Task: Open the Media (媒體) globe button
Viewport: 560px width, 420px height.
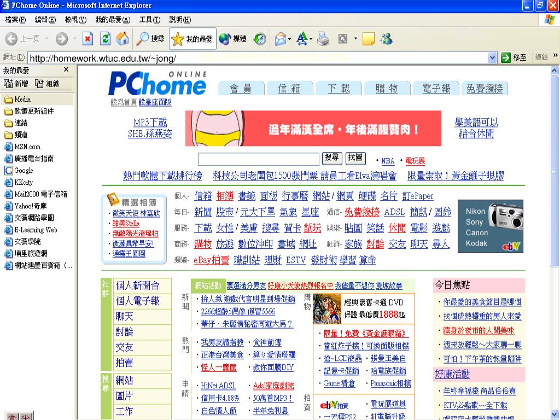Action: (x=232, y=39)
